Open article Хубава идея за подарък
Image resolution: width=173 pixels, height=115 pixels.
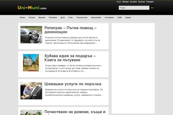[x=70, y=58]
